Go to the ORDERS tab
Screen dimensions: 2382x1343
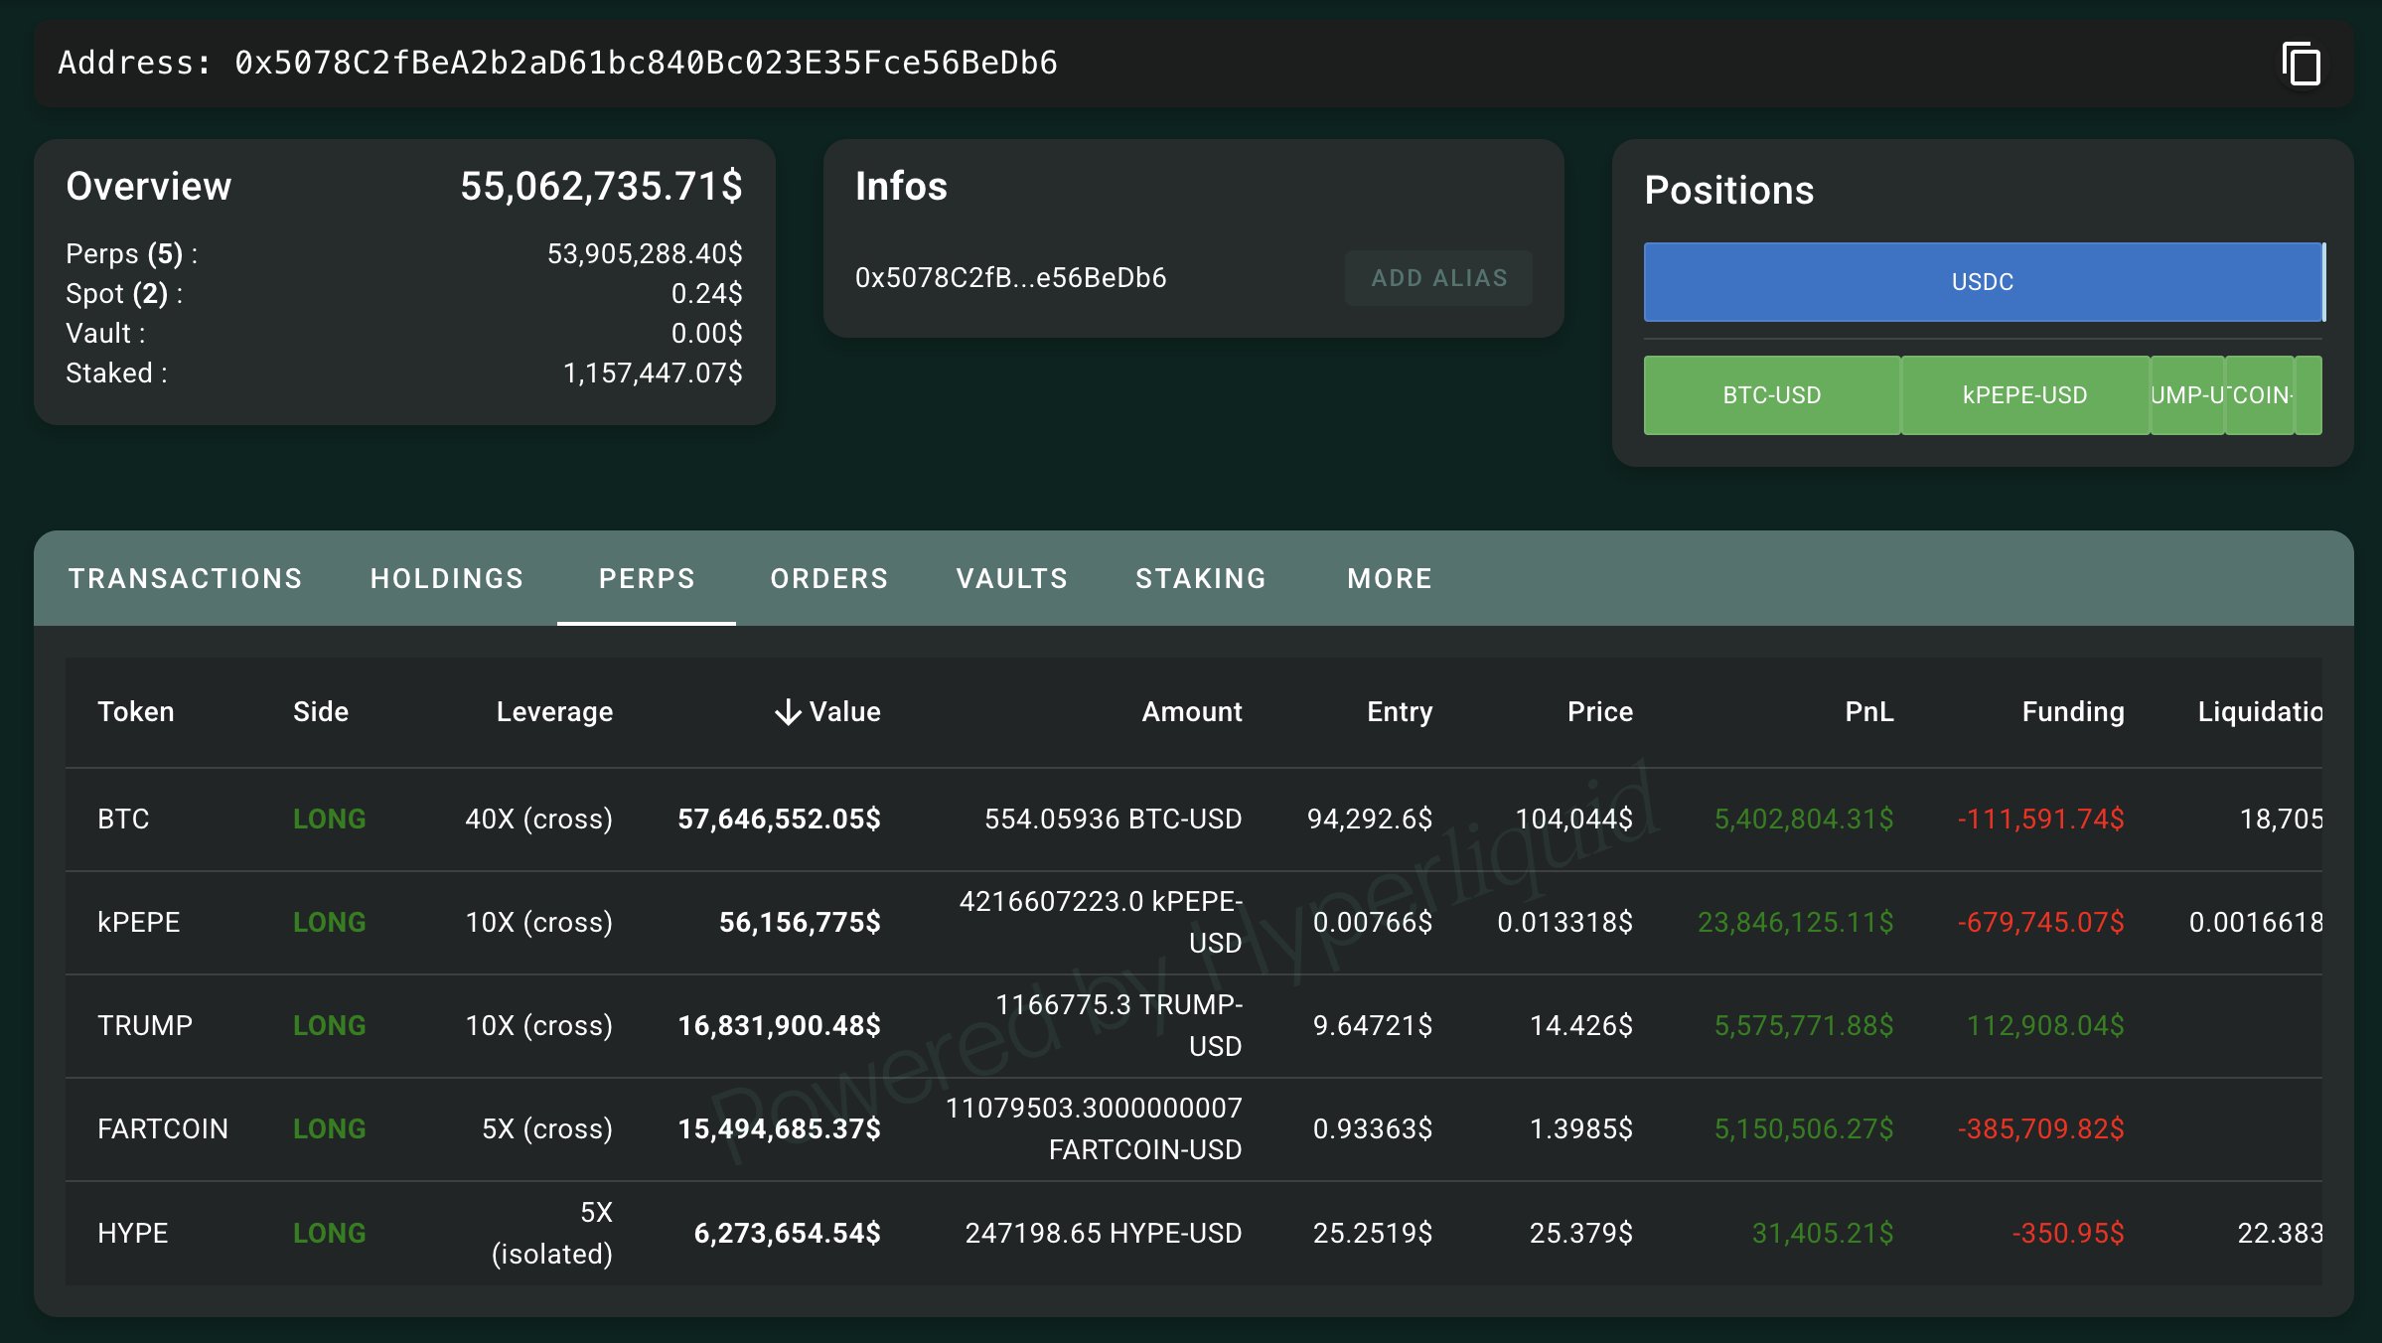pos(829,578)
